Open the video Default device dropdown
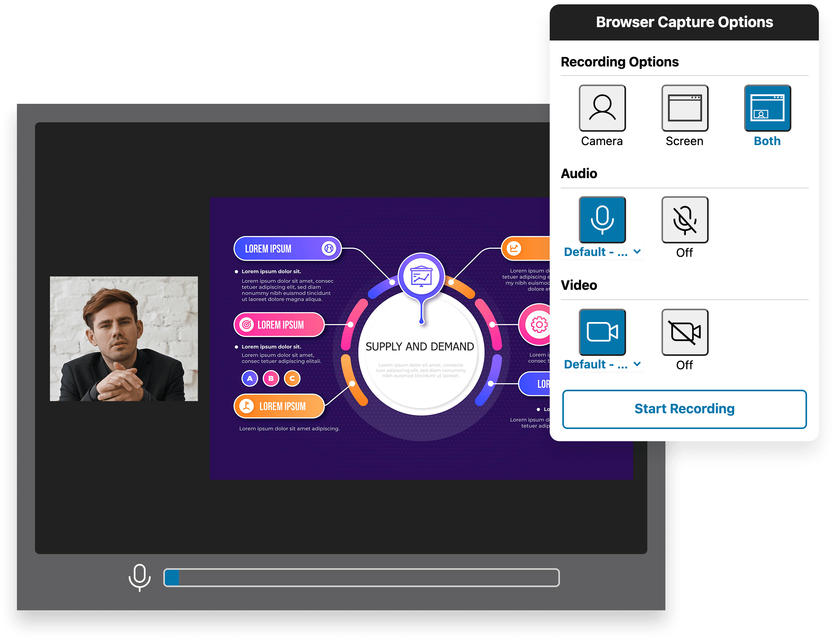 click(x=602, y=365)
